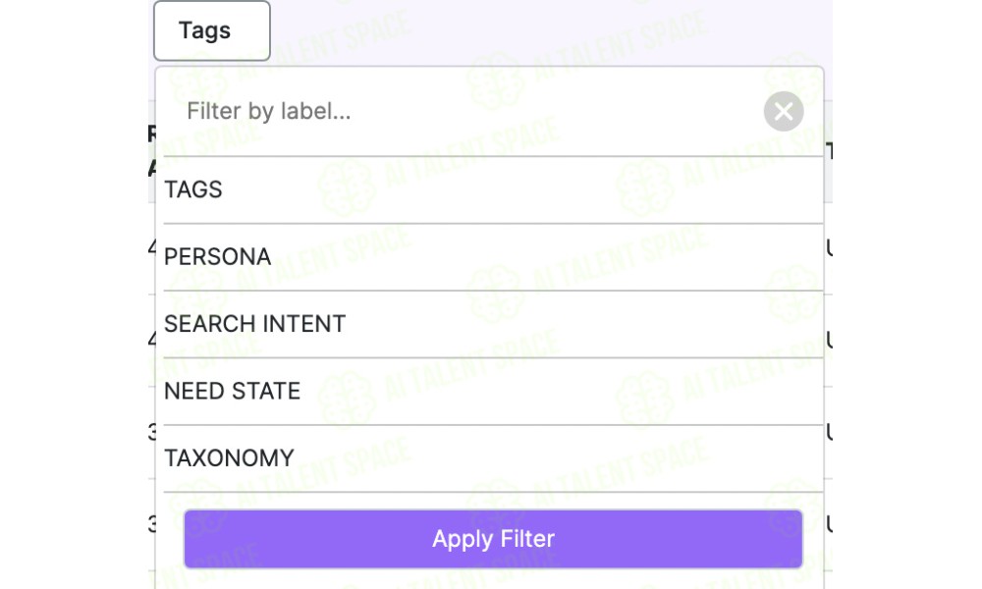Confirm selection with purple Apply Filter
The height and width of the screenshot is (589, 982).
click(x=493, y=539)
